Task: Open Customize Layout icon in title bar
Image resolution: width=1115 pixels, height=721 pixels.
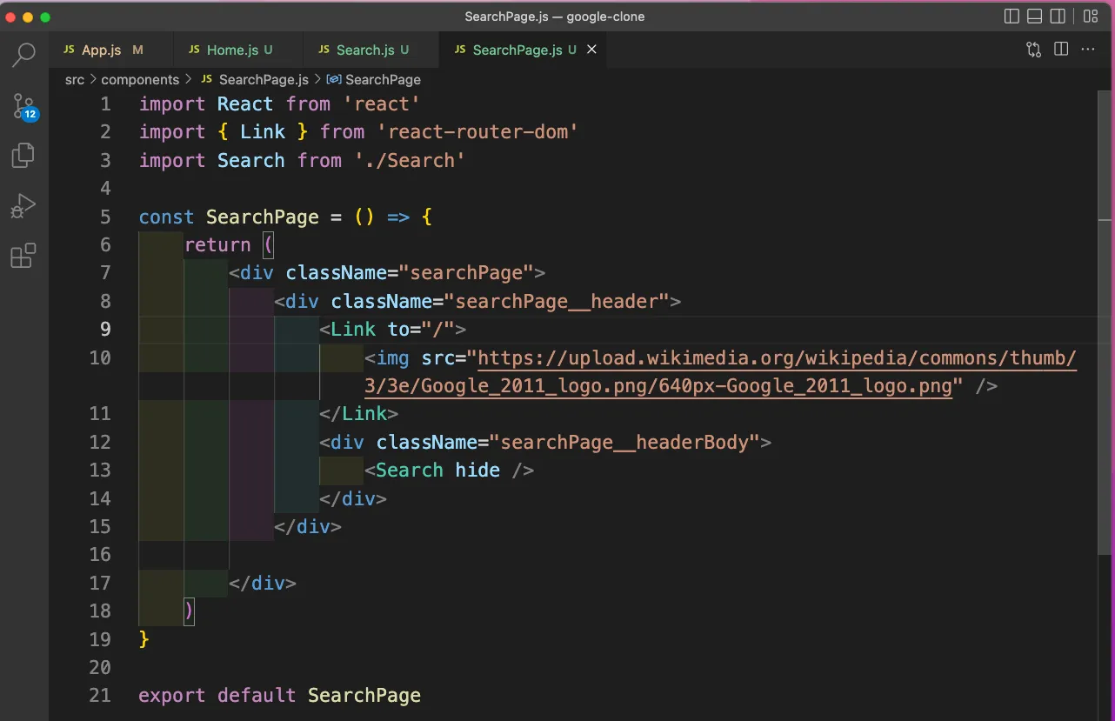Action: click(1091, 17)
